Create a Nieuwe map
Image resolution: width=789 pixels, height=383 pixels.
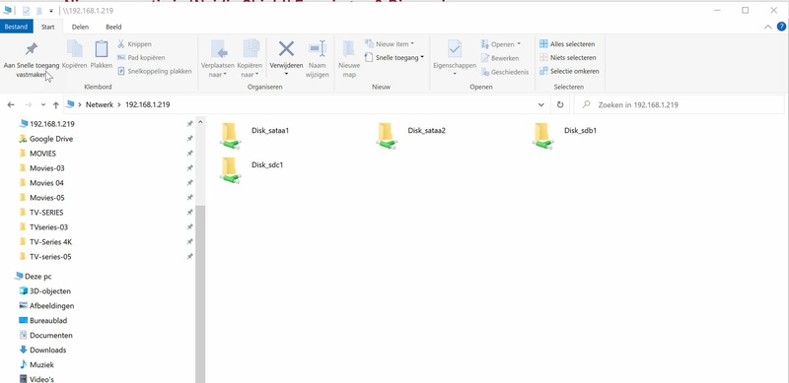349,59
